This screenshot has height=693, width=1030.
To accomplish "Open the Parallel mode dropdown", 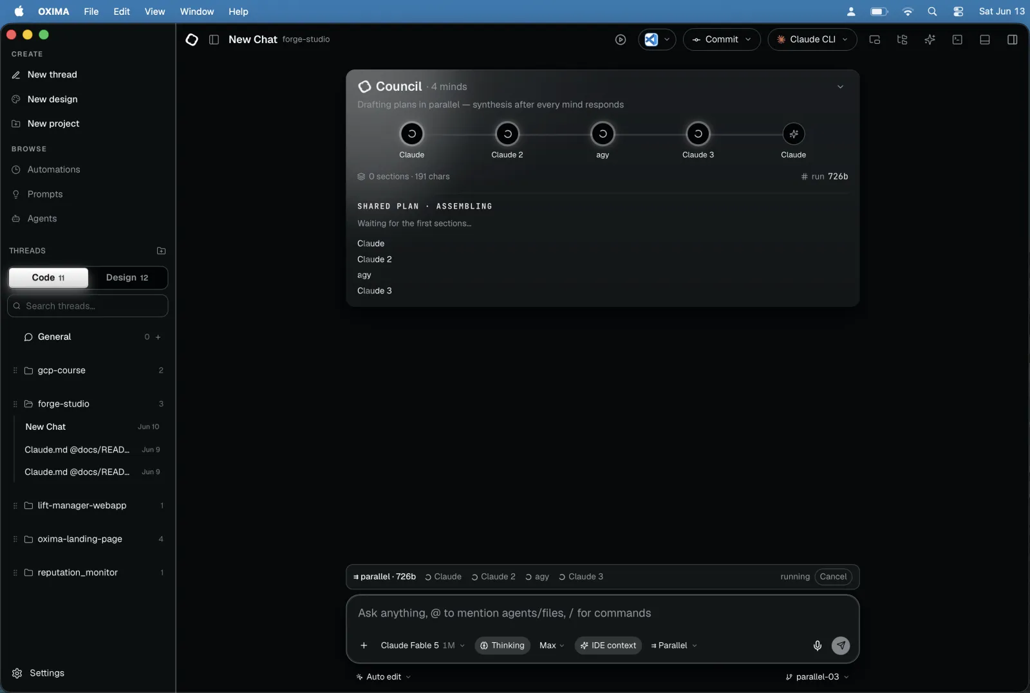I will (x=673, y=646).
